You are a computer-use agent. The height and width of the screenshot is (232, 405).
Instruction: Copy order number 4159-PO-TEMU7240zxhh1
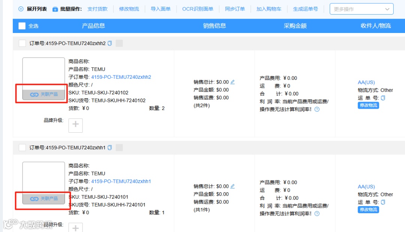pyautogui.click(x=110, y=148)
